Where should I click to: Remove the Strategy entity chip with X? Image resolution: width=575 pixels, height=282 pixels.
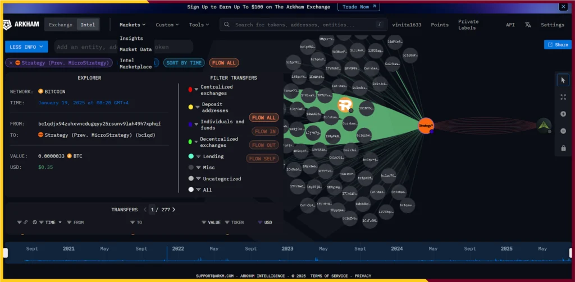tap(11, 63)
